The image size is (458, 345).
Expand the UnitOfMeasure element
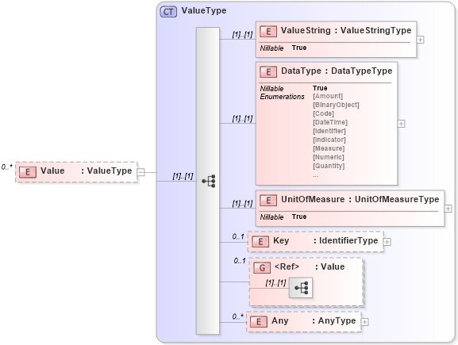(448, 209)
